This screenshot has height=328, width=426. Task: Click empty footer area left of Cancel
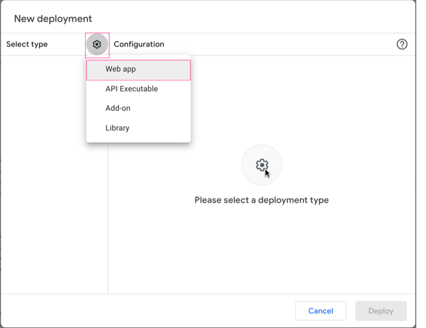[x=146, y=311]
